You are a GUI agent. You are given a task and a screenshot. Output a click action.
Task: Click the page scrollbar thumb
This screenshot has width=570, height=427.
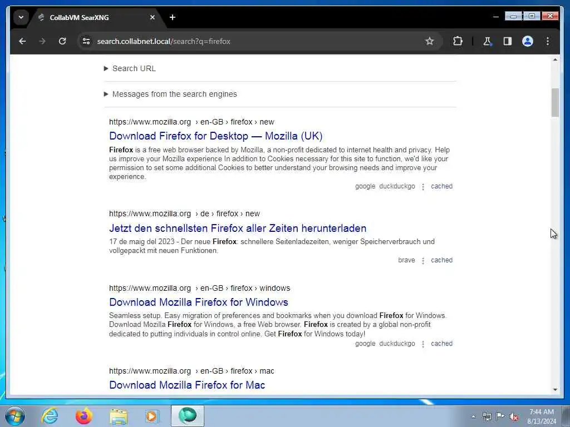point(555,102)
